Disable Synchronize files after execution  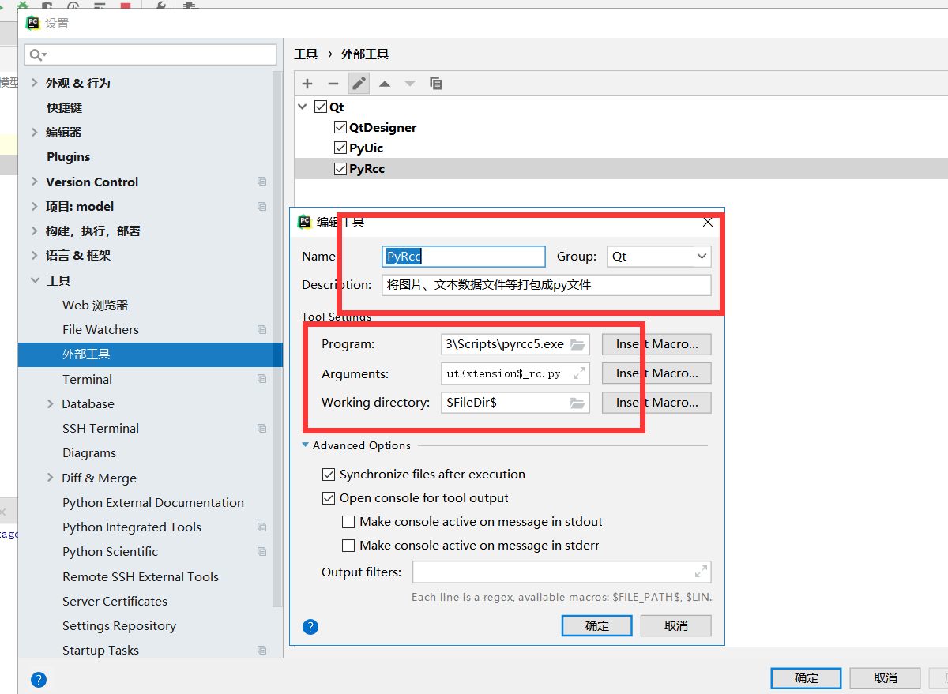pyautogui.click(x=329, y=474)
